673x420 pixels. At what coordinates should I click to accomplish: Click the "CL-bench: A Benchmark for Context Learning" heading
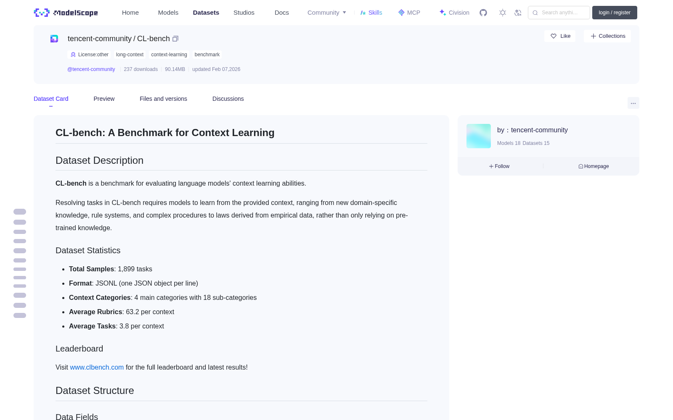pyautogui.click(x=165, y=133)
